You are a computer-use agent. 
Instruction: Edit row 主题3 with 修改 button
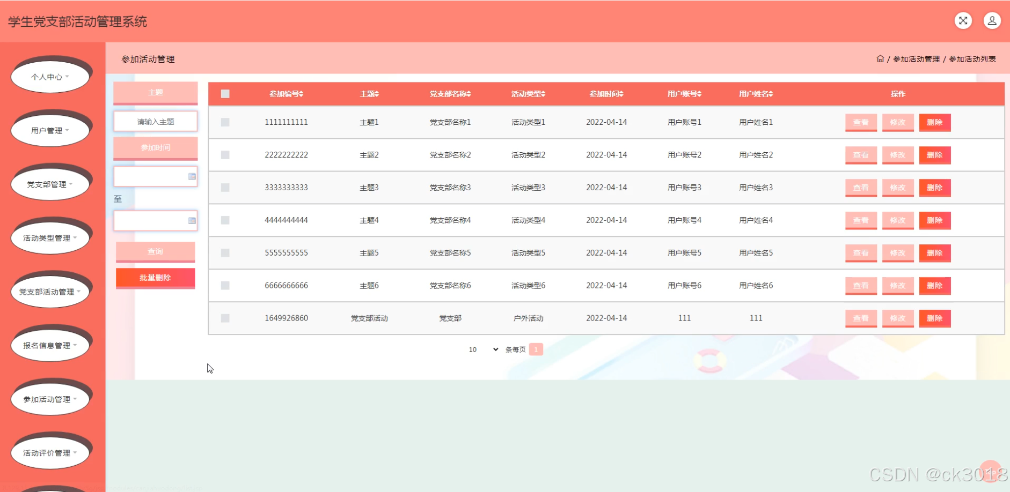tap(898, 188)
